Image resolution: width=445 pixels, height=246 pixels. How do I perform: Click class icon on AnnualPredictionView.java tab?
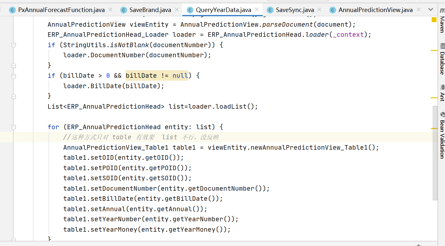(332, 10)
